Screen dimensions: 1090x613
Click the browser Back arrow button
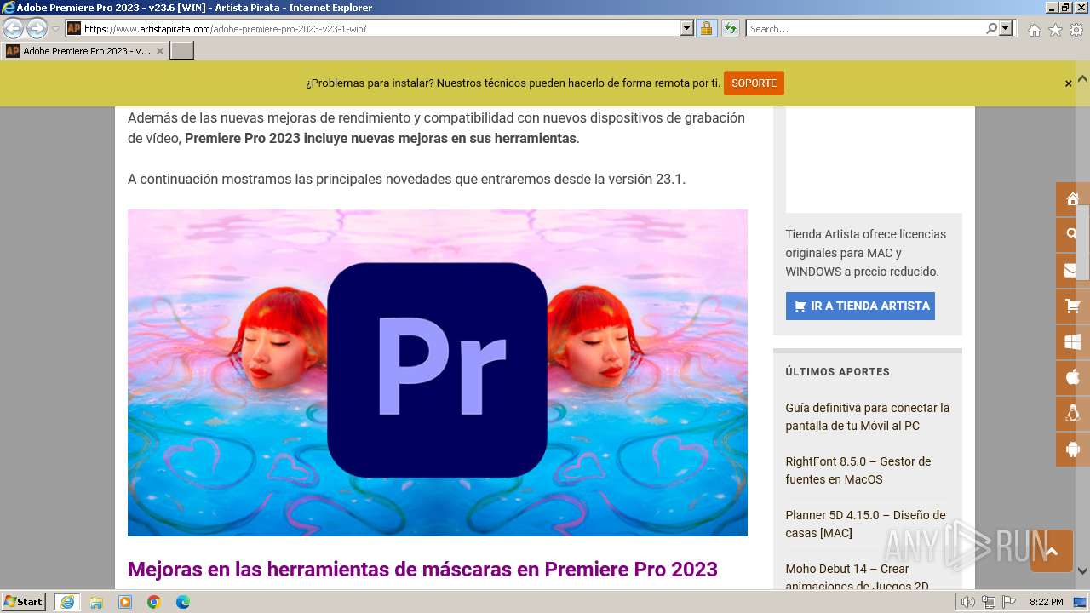[x=13, y=28]
